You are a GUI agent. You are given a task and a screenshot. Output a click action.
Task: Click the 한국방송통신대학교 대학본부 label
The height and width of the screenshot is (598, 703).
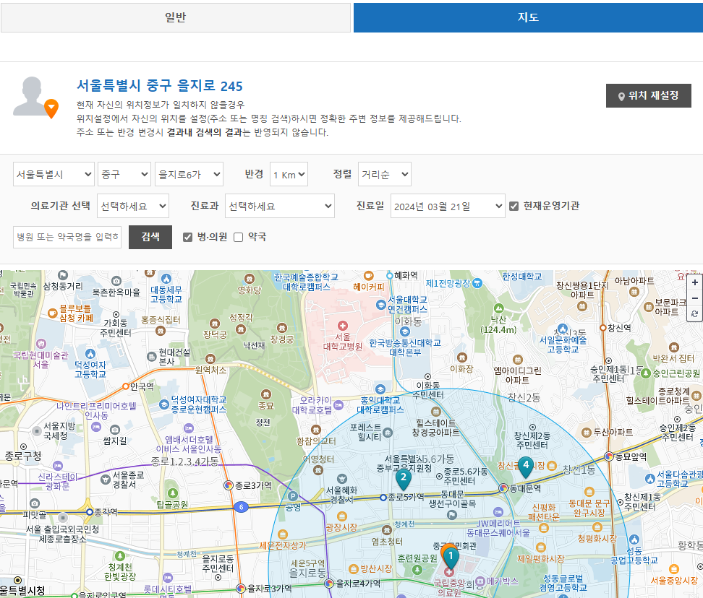405,347
